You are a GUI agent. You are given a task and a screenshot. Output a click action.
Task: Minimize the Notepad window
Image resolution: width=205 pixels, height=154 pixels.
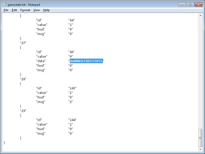[x=182, y=5]
